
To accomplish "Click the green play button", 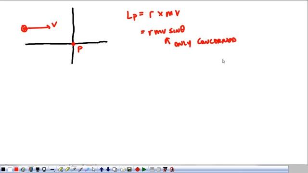I will point(144,169).
